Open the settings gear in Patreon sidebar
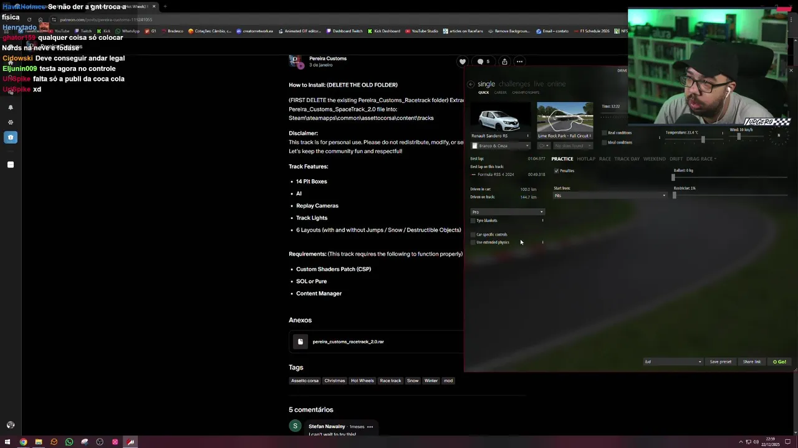 click(x=11, y=122)
